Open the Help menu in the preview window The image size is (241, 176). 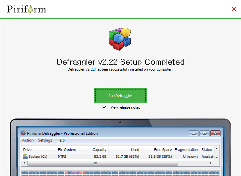tap(60, 140)
